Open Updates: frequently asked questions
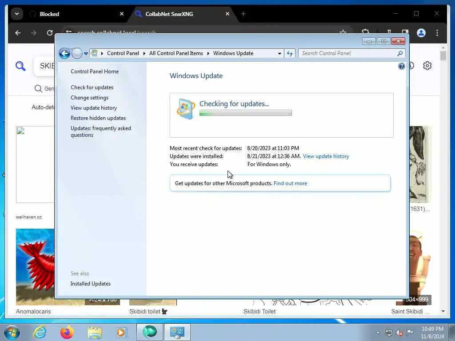The width and height of the screenshot is (455, 341). [101, 131]
